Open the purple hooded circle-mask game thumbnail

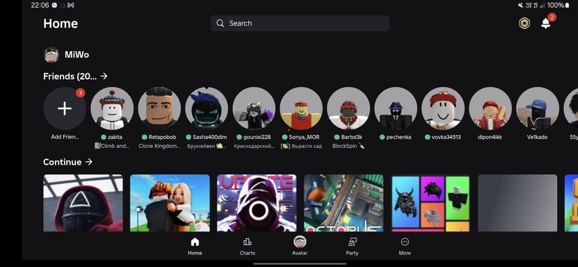click(257, 203)
